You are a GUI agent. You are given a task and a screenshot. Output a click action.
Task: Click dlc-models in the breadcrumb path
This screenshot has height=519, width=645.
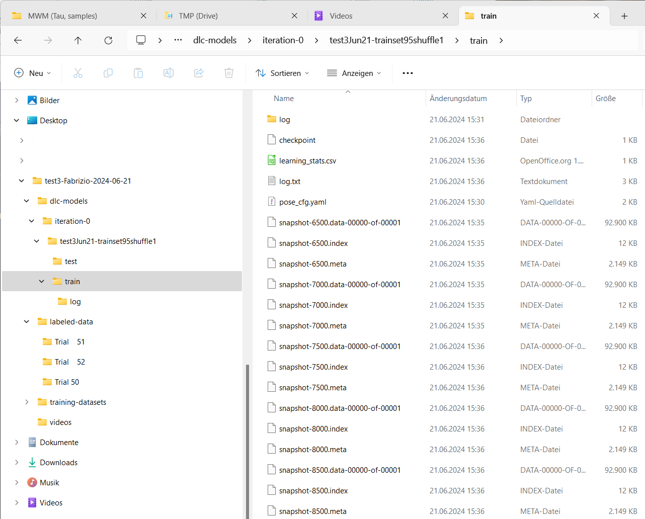pos(215,40)
